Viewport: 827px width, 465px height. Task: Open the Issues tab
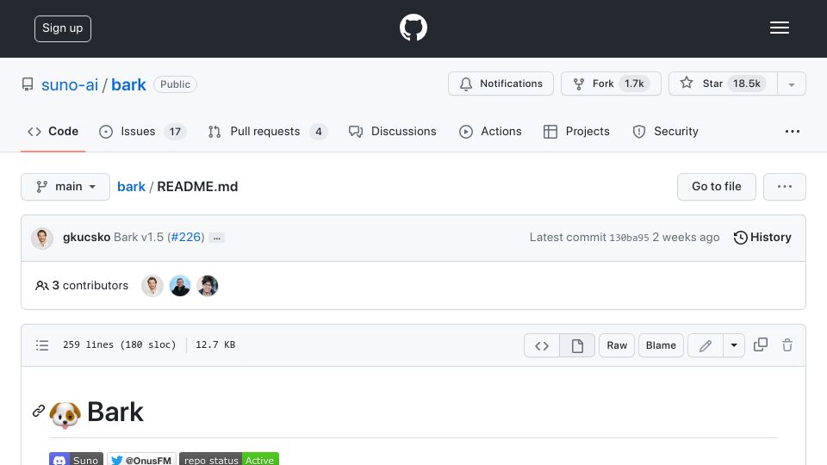pyautogui.click(x=142, y=131)
